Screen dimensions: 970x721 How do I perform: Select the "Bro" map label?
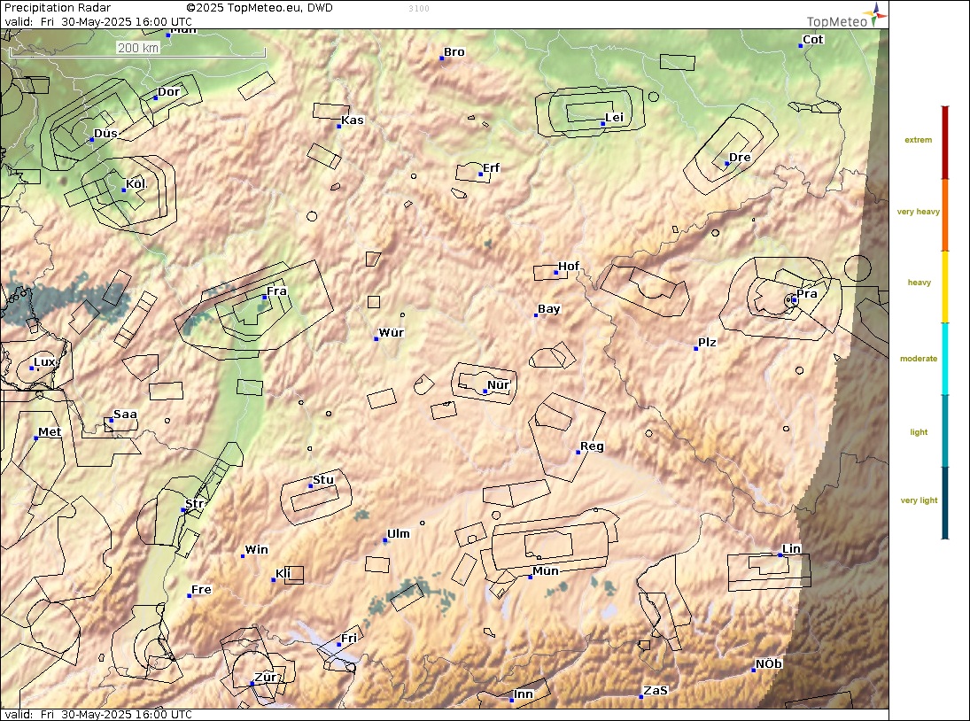454,52
